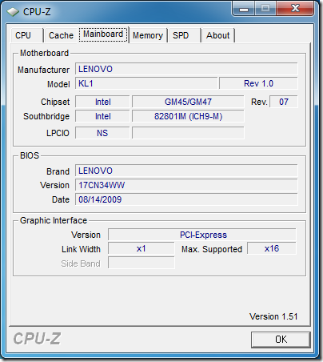Click the BIOS Brand field LENOVO
Image resolution: width=323 pixels, height=362 pixels.
186,171
